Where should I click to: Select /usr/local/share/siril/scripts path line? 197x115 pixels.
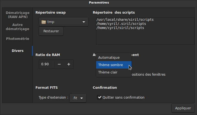pyautogui.click(x=125, y=20)
